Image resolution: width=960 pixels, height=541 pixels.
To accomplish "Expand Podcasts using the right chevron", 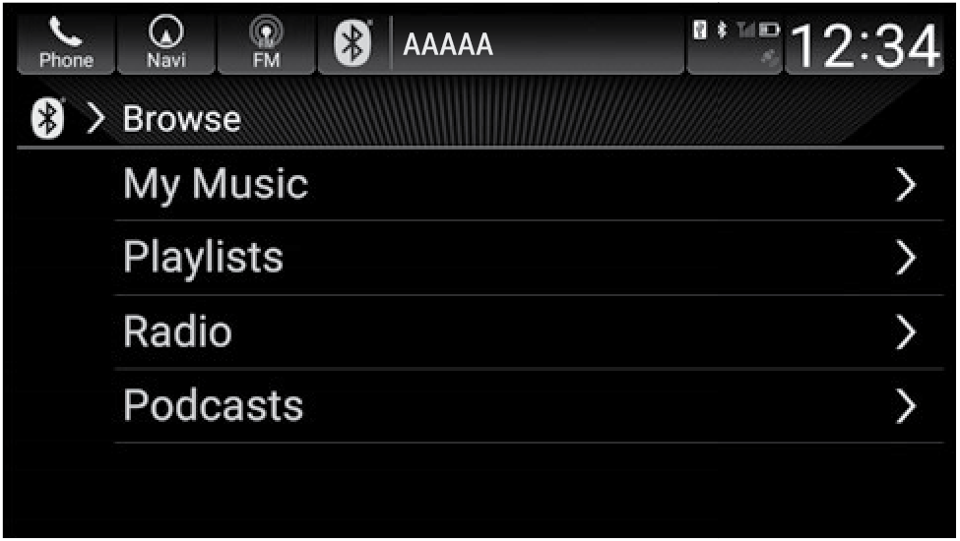I will point(906,406).
